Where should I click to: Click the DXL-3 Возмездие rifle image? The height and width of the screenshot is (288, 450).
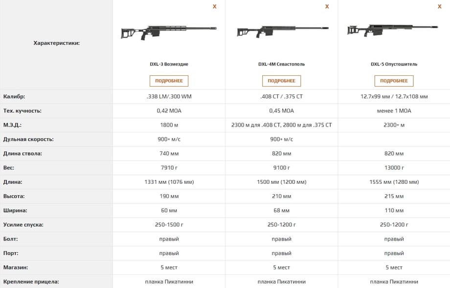(169, 32)
